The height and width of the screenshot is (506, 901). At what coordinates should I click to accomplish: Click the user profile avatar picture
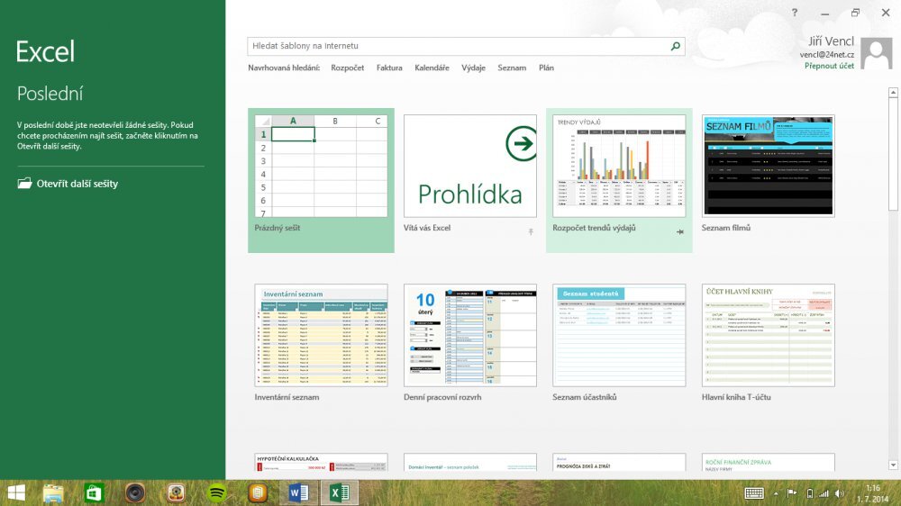click(876, 54)
